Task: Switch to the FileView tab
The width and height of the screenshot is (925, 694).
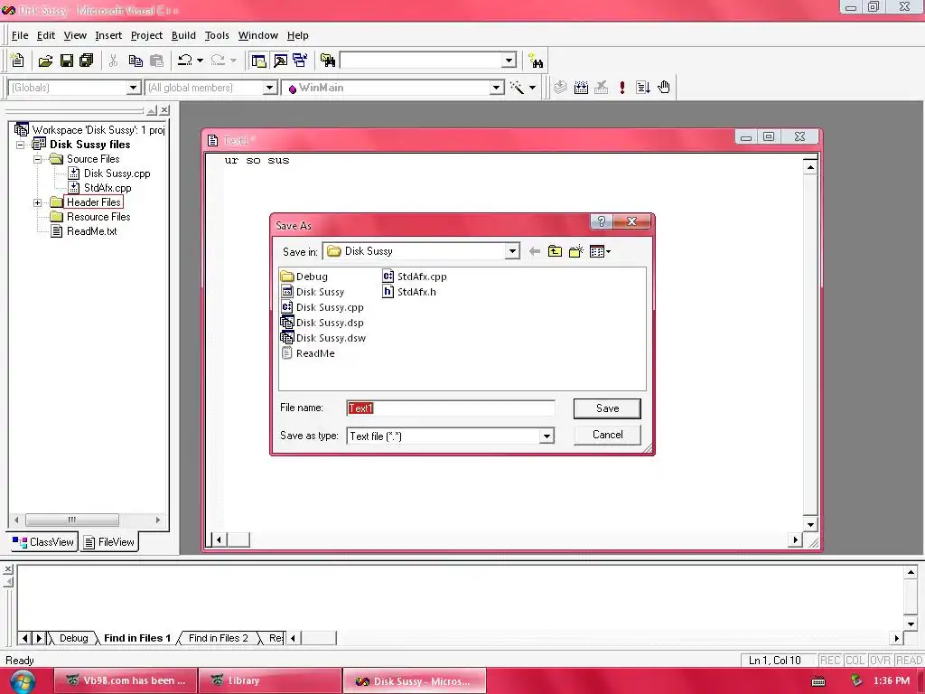Action: point(109,542)
